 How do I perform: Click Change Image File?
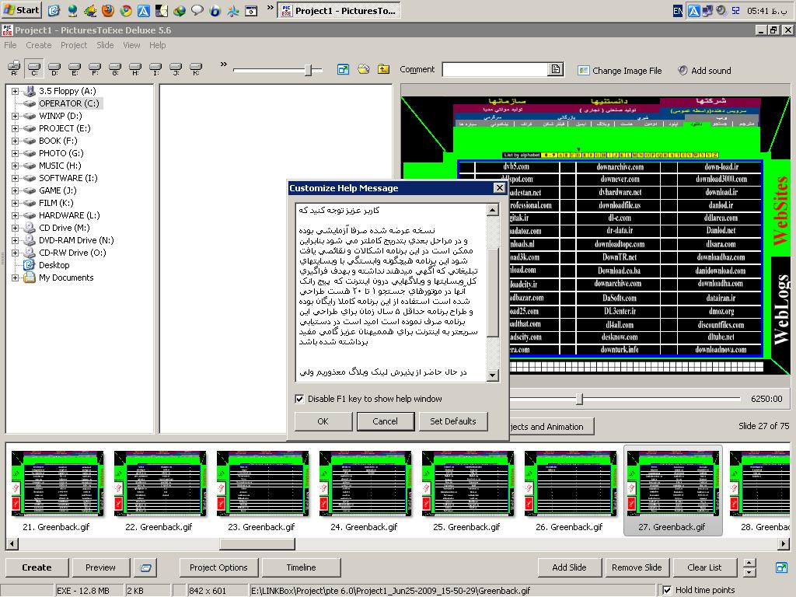pyautogui.click(x=620, y=71)
